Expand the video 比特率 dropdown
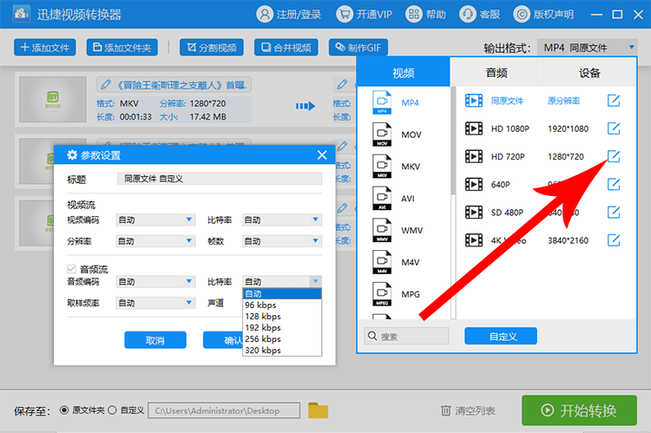 (282, 220)
